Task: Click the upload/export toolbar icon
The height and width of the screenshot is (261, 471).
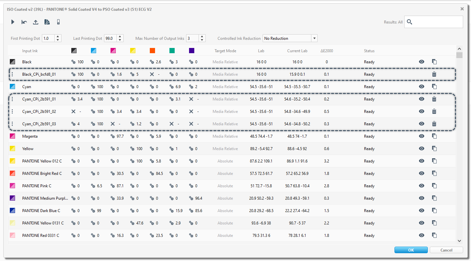Action: (36, 22)
